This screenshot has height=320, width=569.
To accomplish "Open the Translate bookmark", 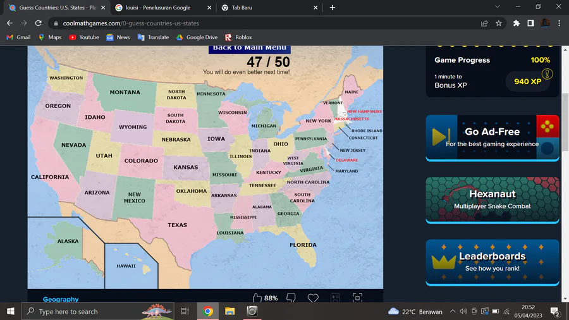I will coord(153,37).
